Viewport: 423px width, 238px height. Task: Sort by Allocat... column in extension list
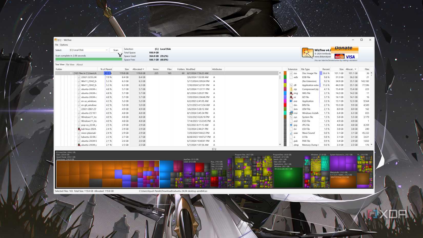(351, 69)
